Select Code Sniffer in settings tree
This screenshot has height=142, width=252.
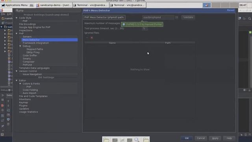click(x=30, y=55)
